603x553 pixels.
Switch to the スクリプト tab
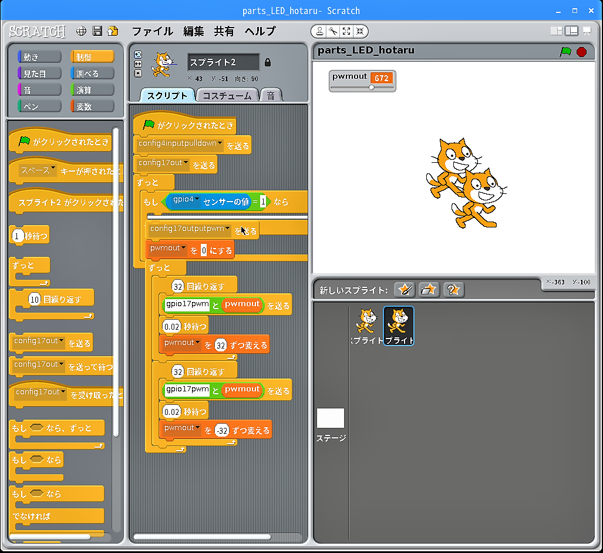click(x=167, y=95)
